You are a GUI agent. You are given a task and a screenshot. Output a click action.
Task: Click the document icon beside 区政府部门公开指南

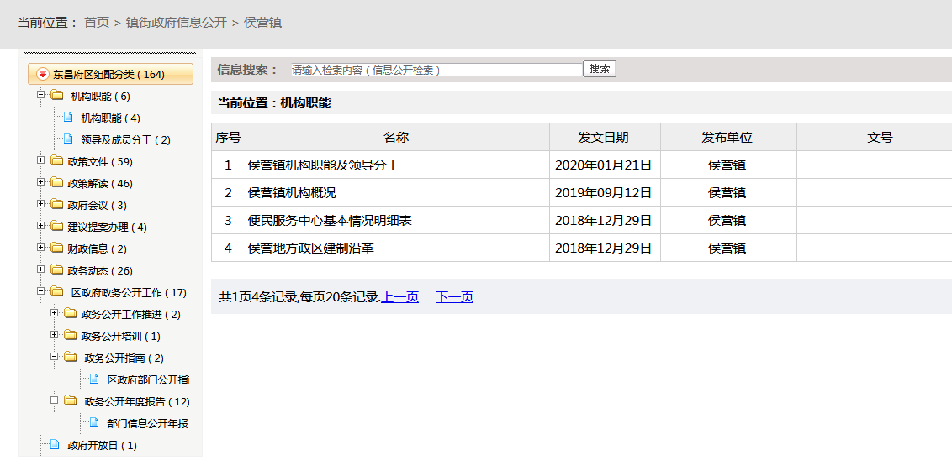[x=94, y=379]
